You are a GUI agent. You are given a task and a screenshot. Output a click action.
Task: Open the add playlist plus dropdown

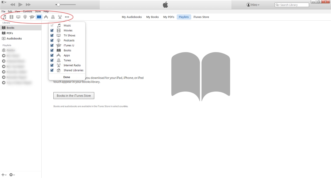tap(4, 175)
